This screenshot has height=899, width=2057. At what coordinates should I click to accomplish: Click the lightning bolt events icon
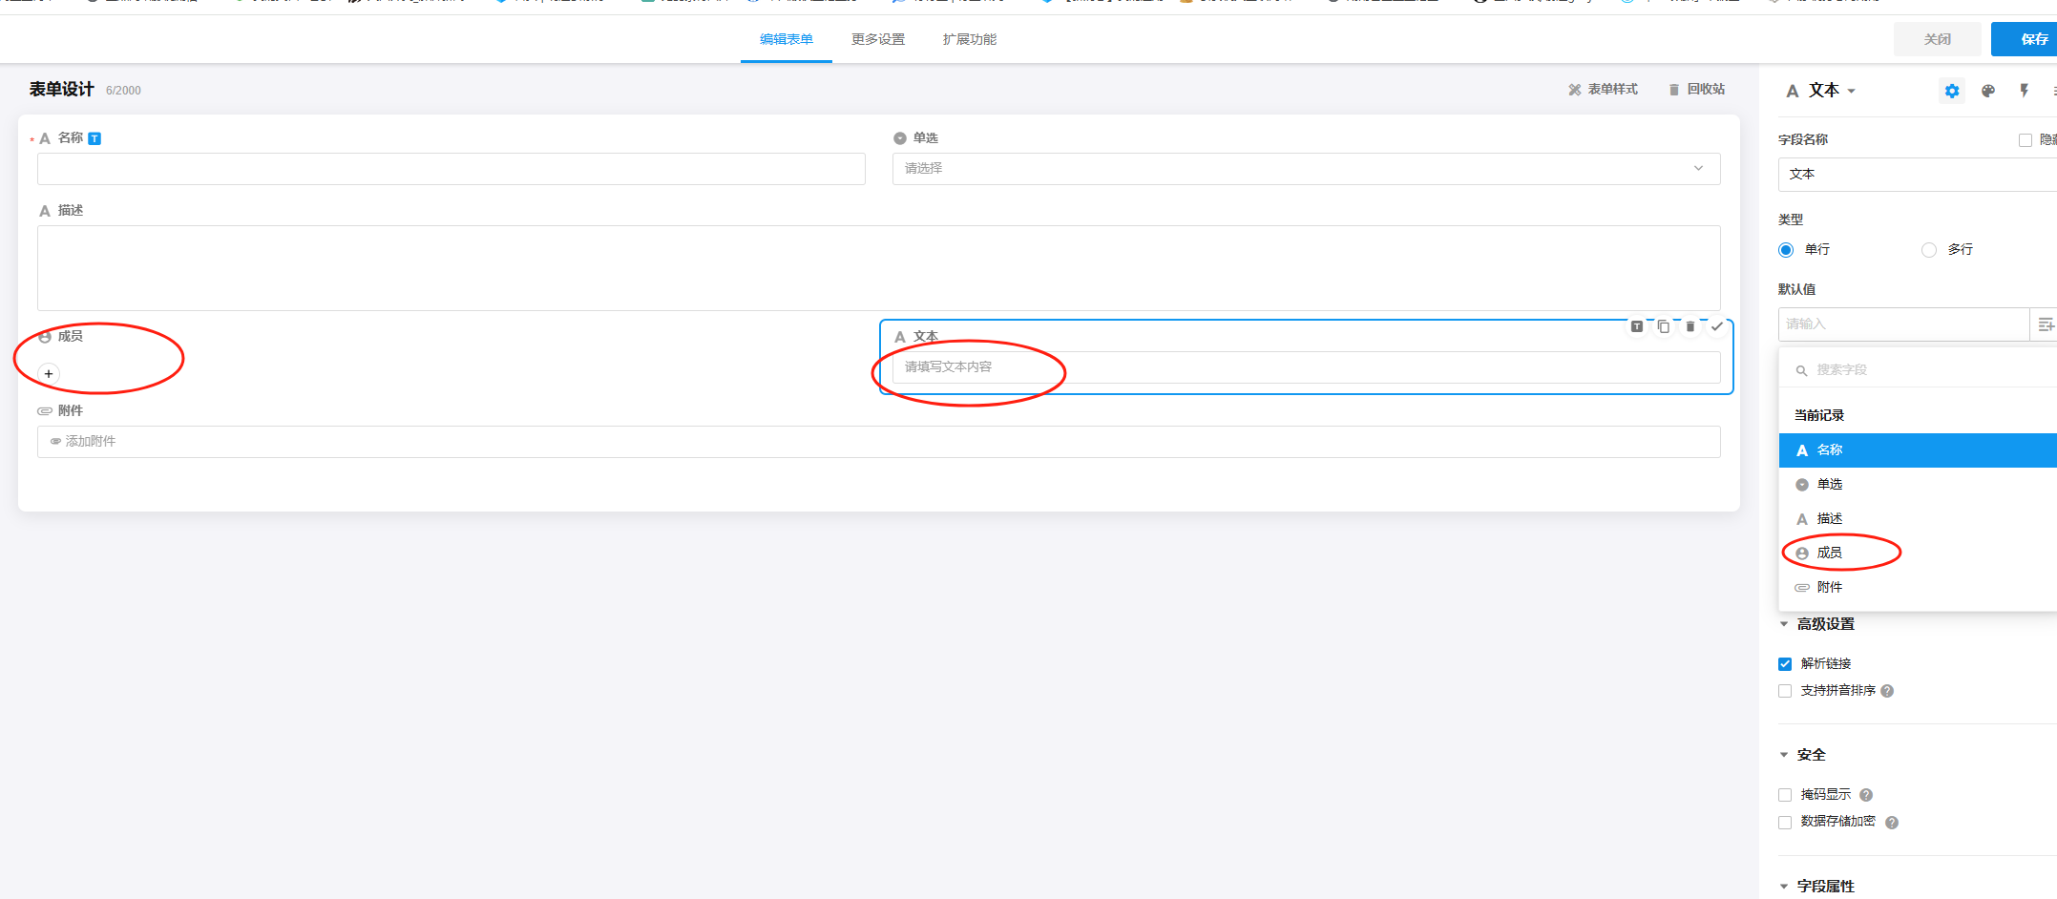(2024, 91)
